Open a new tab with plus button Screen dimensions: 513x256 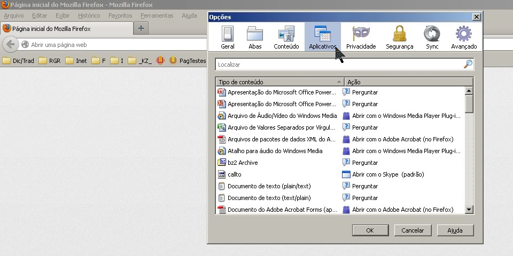141,28
